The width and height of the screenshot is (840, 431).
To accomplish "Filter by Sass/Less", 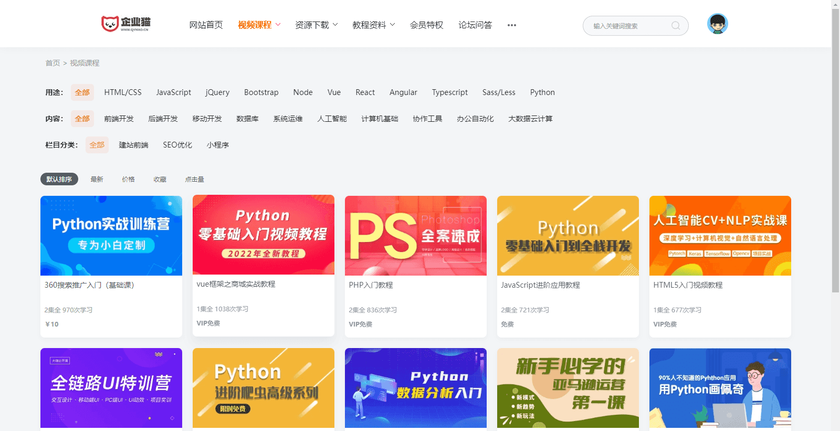I will [x=499, y=92].
